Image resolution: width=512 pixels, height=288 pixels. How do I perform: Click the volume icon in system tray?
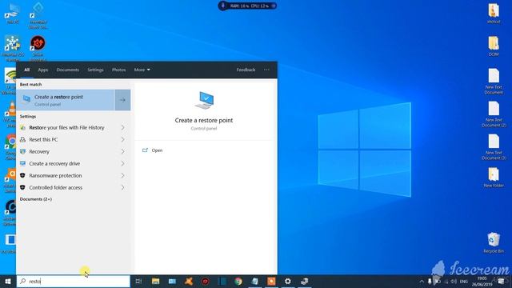[x=454, y=282]
